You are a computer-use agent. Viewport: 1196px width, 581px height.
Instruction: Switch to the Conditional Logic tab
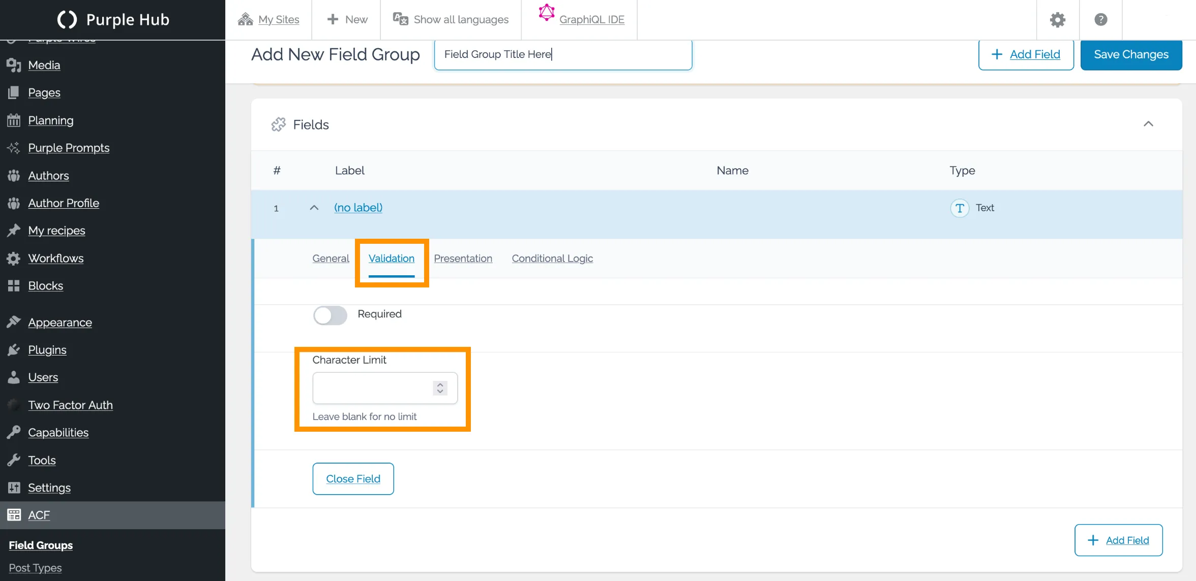(x=552, y=258)
